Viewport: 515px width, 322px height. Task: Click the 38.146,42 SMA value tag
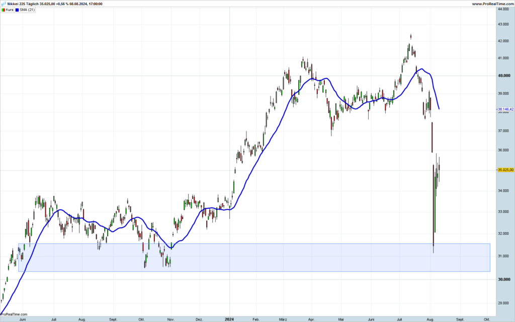pyautogui.click(x=505, y=109)
